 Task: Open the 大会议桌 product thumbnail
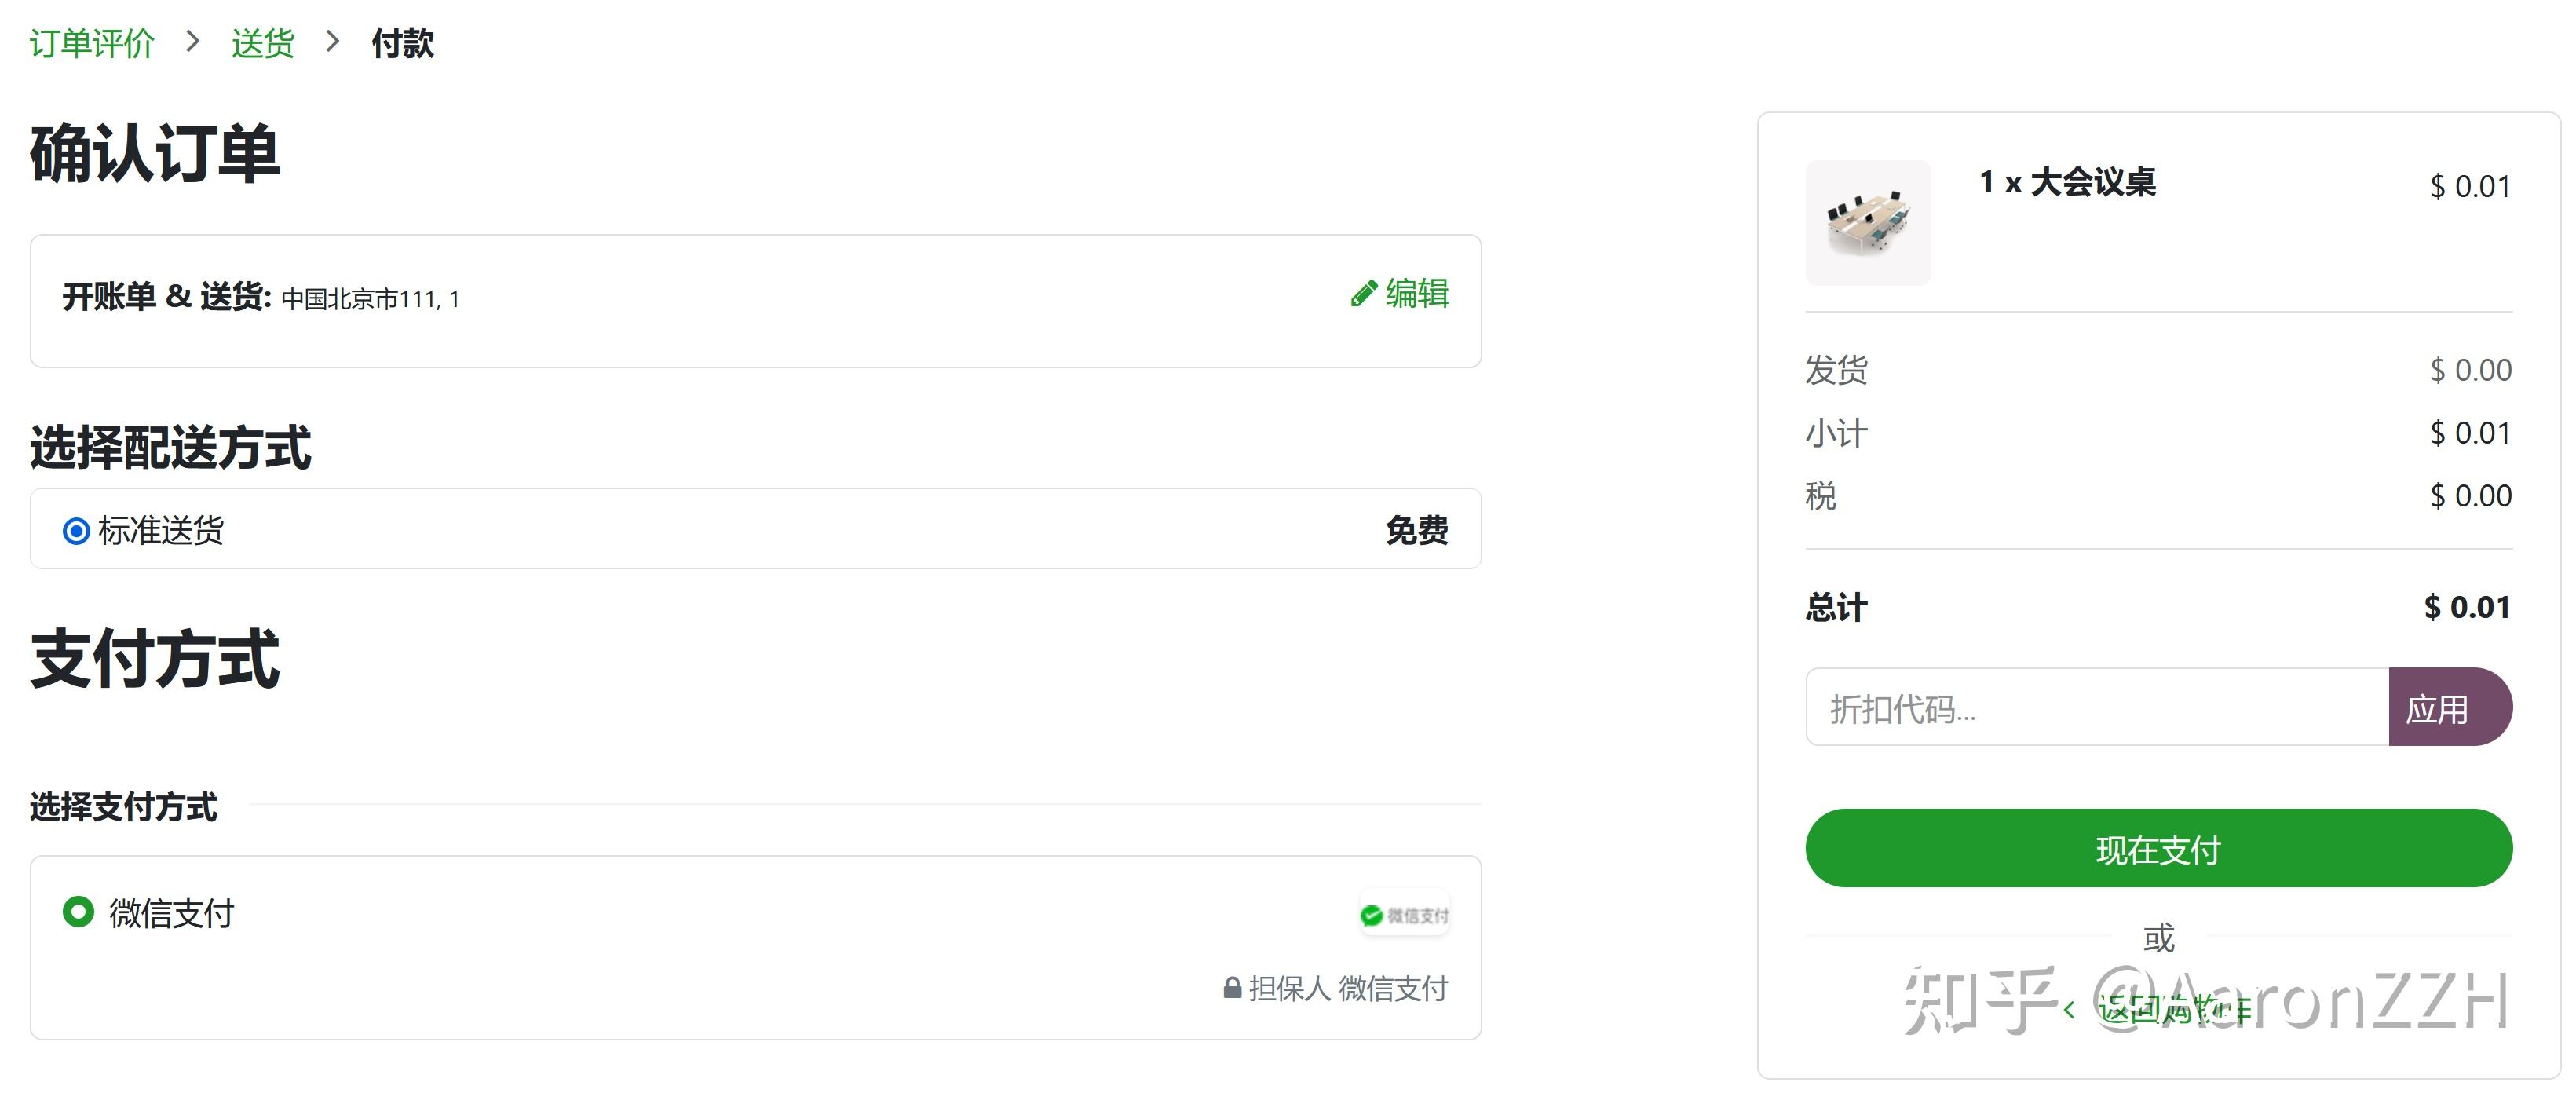click(x=1867, y=223)
